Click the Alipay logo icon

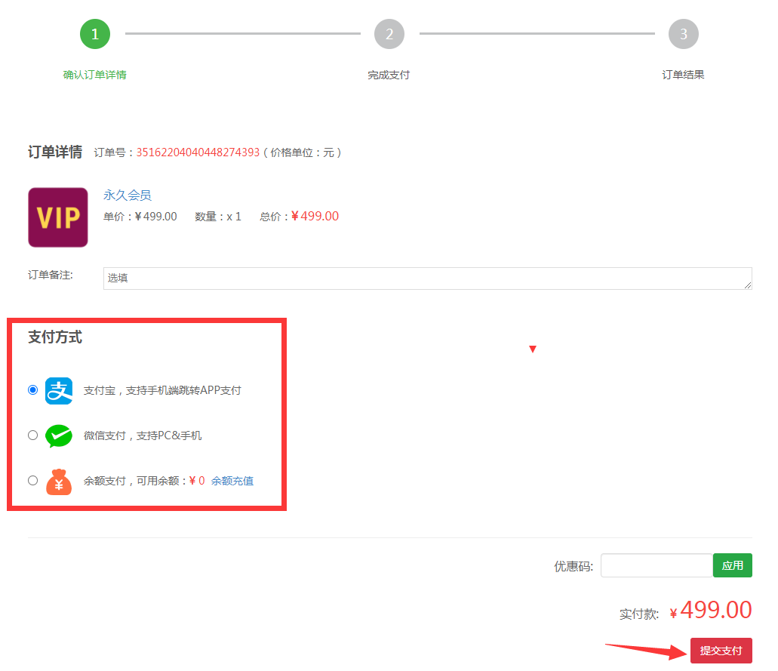59,390
